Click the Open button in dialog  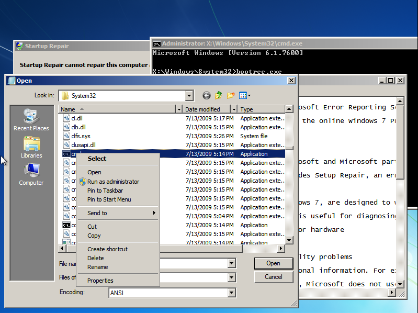click(x=274, y=263)
